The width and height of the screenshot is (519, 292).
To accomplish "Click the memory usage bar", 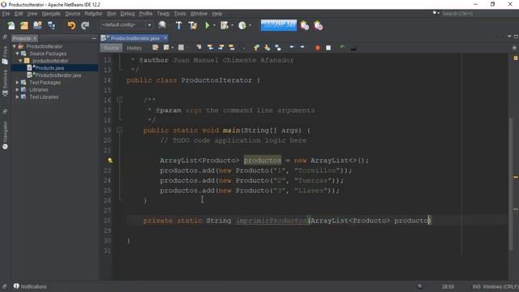I will click(x=279, y=25).
